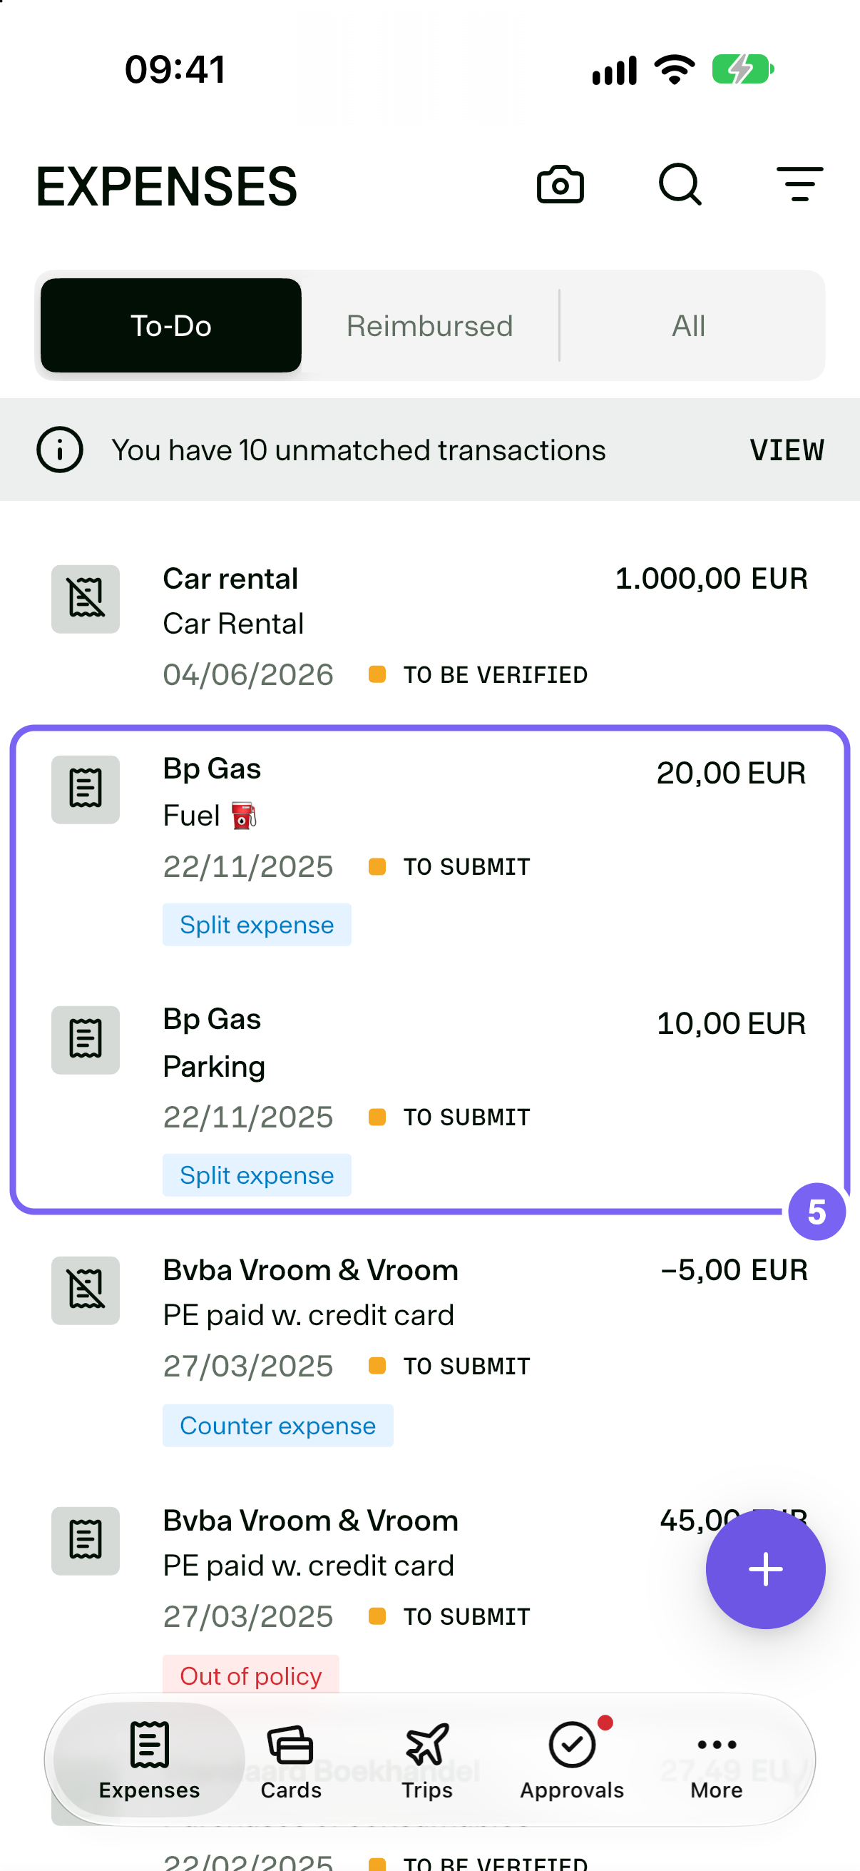Image resolution: width=860 pixels, height=1871 pixels.
Task: Open the Car rental 1.000,00 EUR expense
Action: coord(429,625)
